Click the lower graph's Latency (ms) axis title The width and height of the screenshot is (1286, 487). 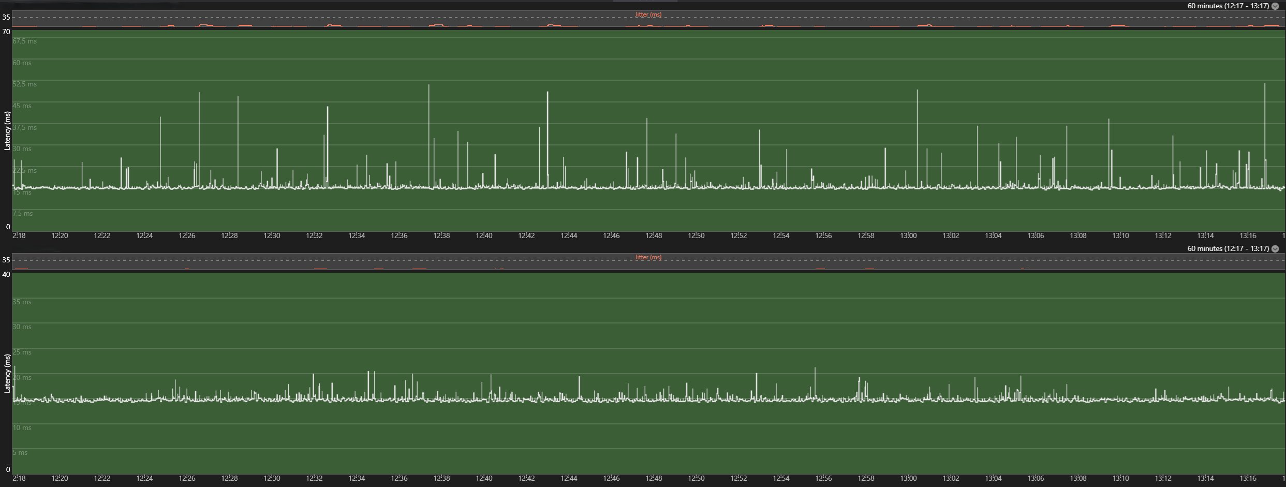pos(7,373)
